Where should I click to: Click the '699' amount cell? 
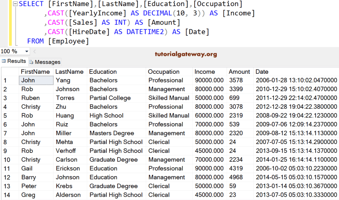(x=240, y=98)
